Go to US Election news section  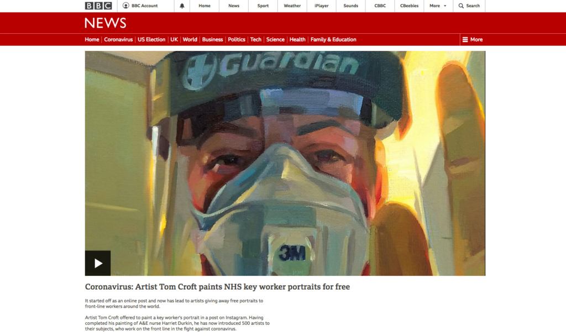pos(151,40)
